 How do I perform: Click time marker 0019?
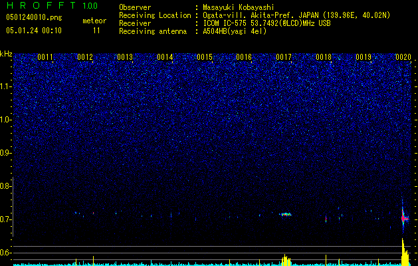click(364, 57)
